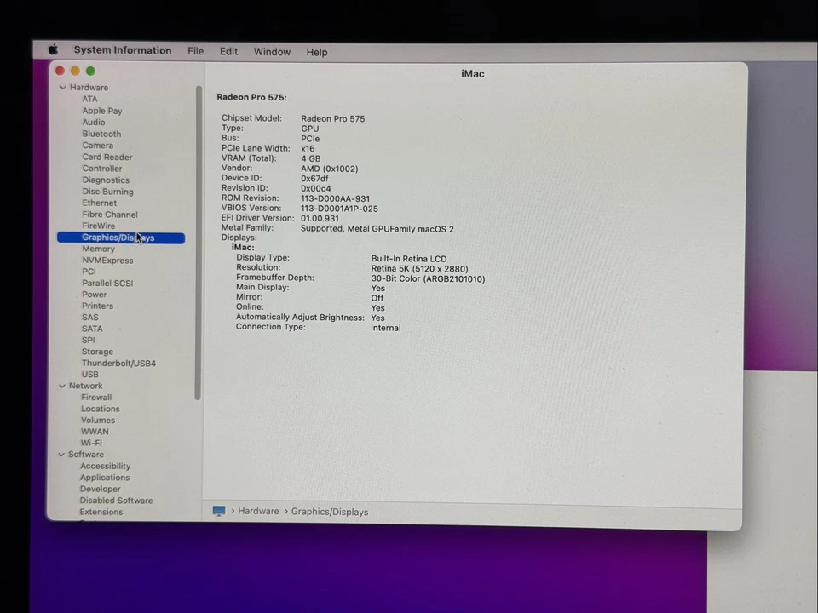
Task: Select NVMExpress in the sidebar
Action: (107, 260)
